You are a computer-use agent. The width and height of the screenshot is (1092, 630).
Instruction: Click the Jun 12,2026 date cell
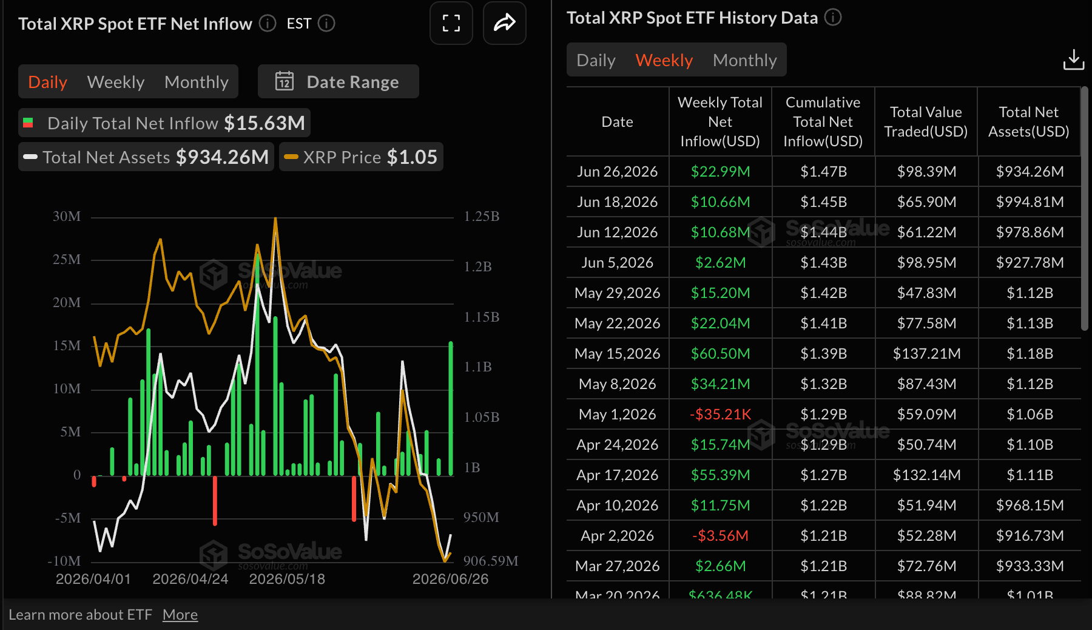(x=618, y=232)
